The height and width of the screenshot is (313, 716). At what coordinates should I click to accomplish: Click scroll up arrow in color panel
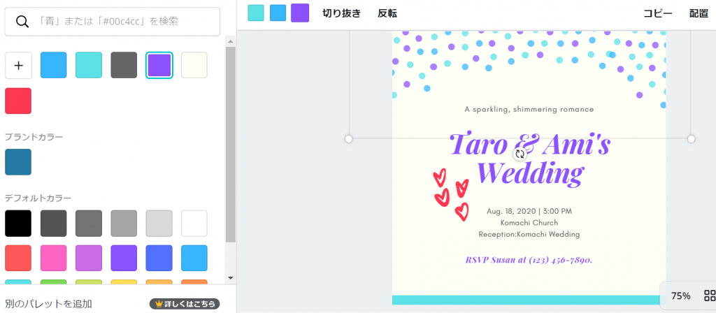click(x=230, y=41)
